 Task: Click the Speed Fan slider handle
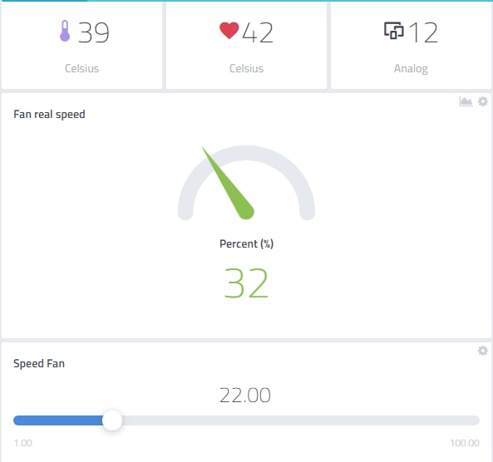[112, 420]
